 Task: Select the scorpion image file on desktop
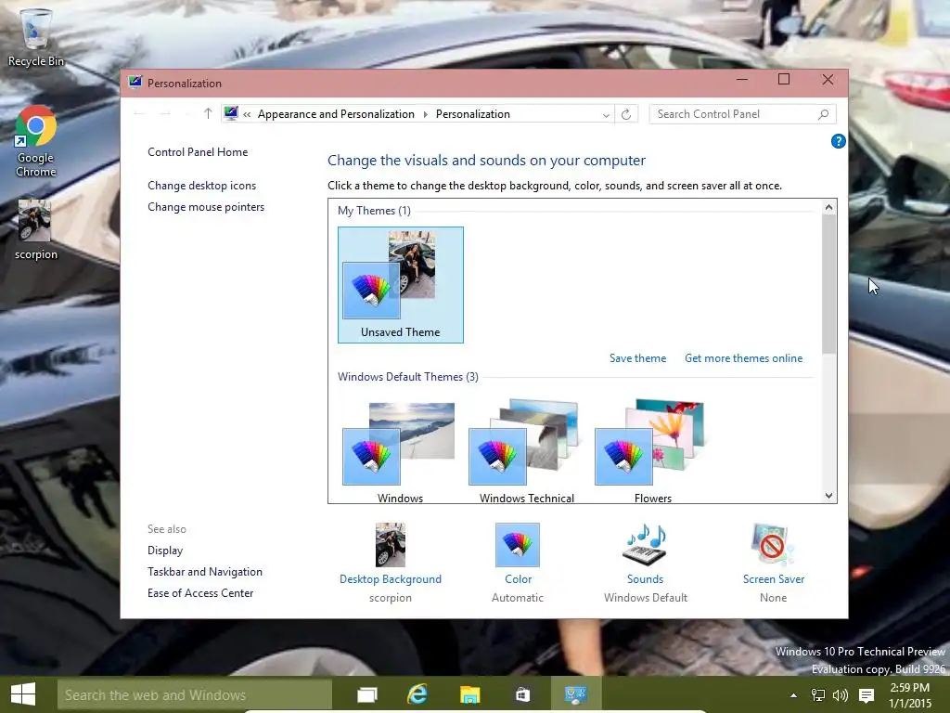click(x=36, y=229)
